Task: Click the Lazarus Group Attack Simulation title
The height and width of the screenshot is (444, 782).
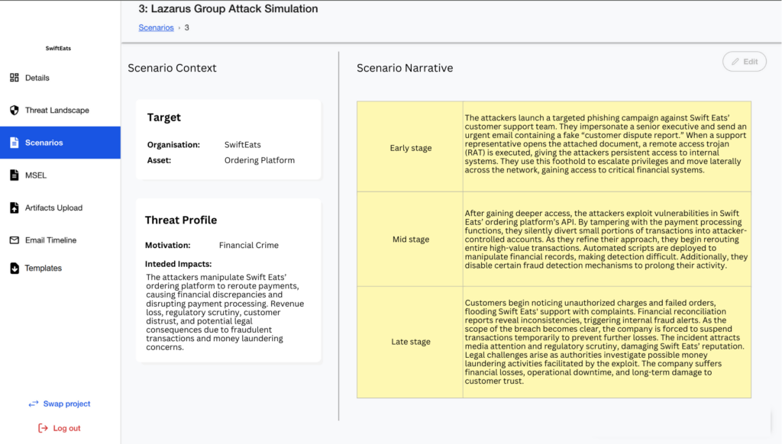Action: (x=228, y=9)
